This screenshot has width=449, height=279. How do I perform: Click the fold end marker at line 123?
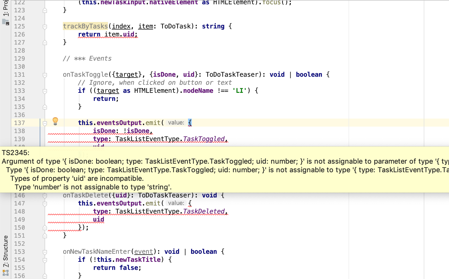point(45,10)
